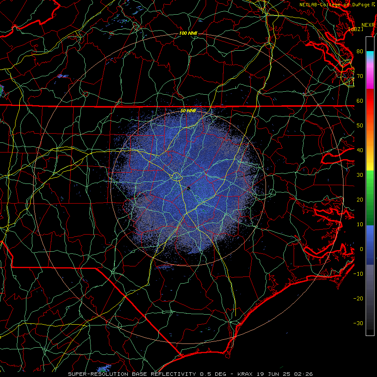Click the "100 NMI" range ring label

pyautogui.click(x=188, y=33)
